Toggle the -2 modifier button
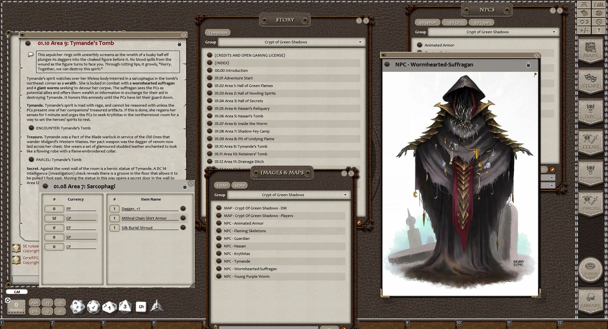Screen dimensions: 608x329 48,311
